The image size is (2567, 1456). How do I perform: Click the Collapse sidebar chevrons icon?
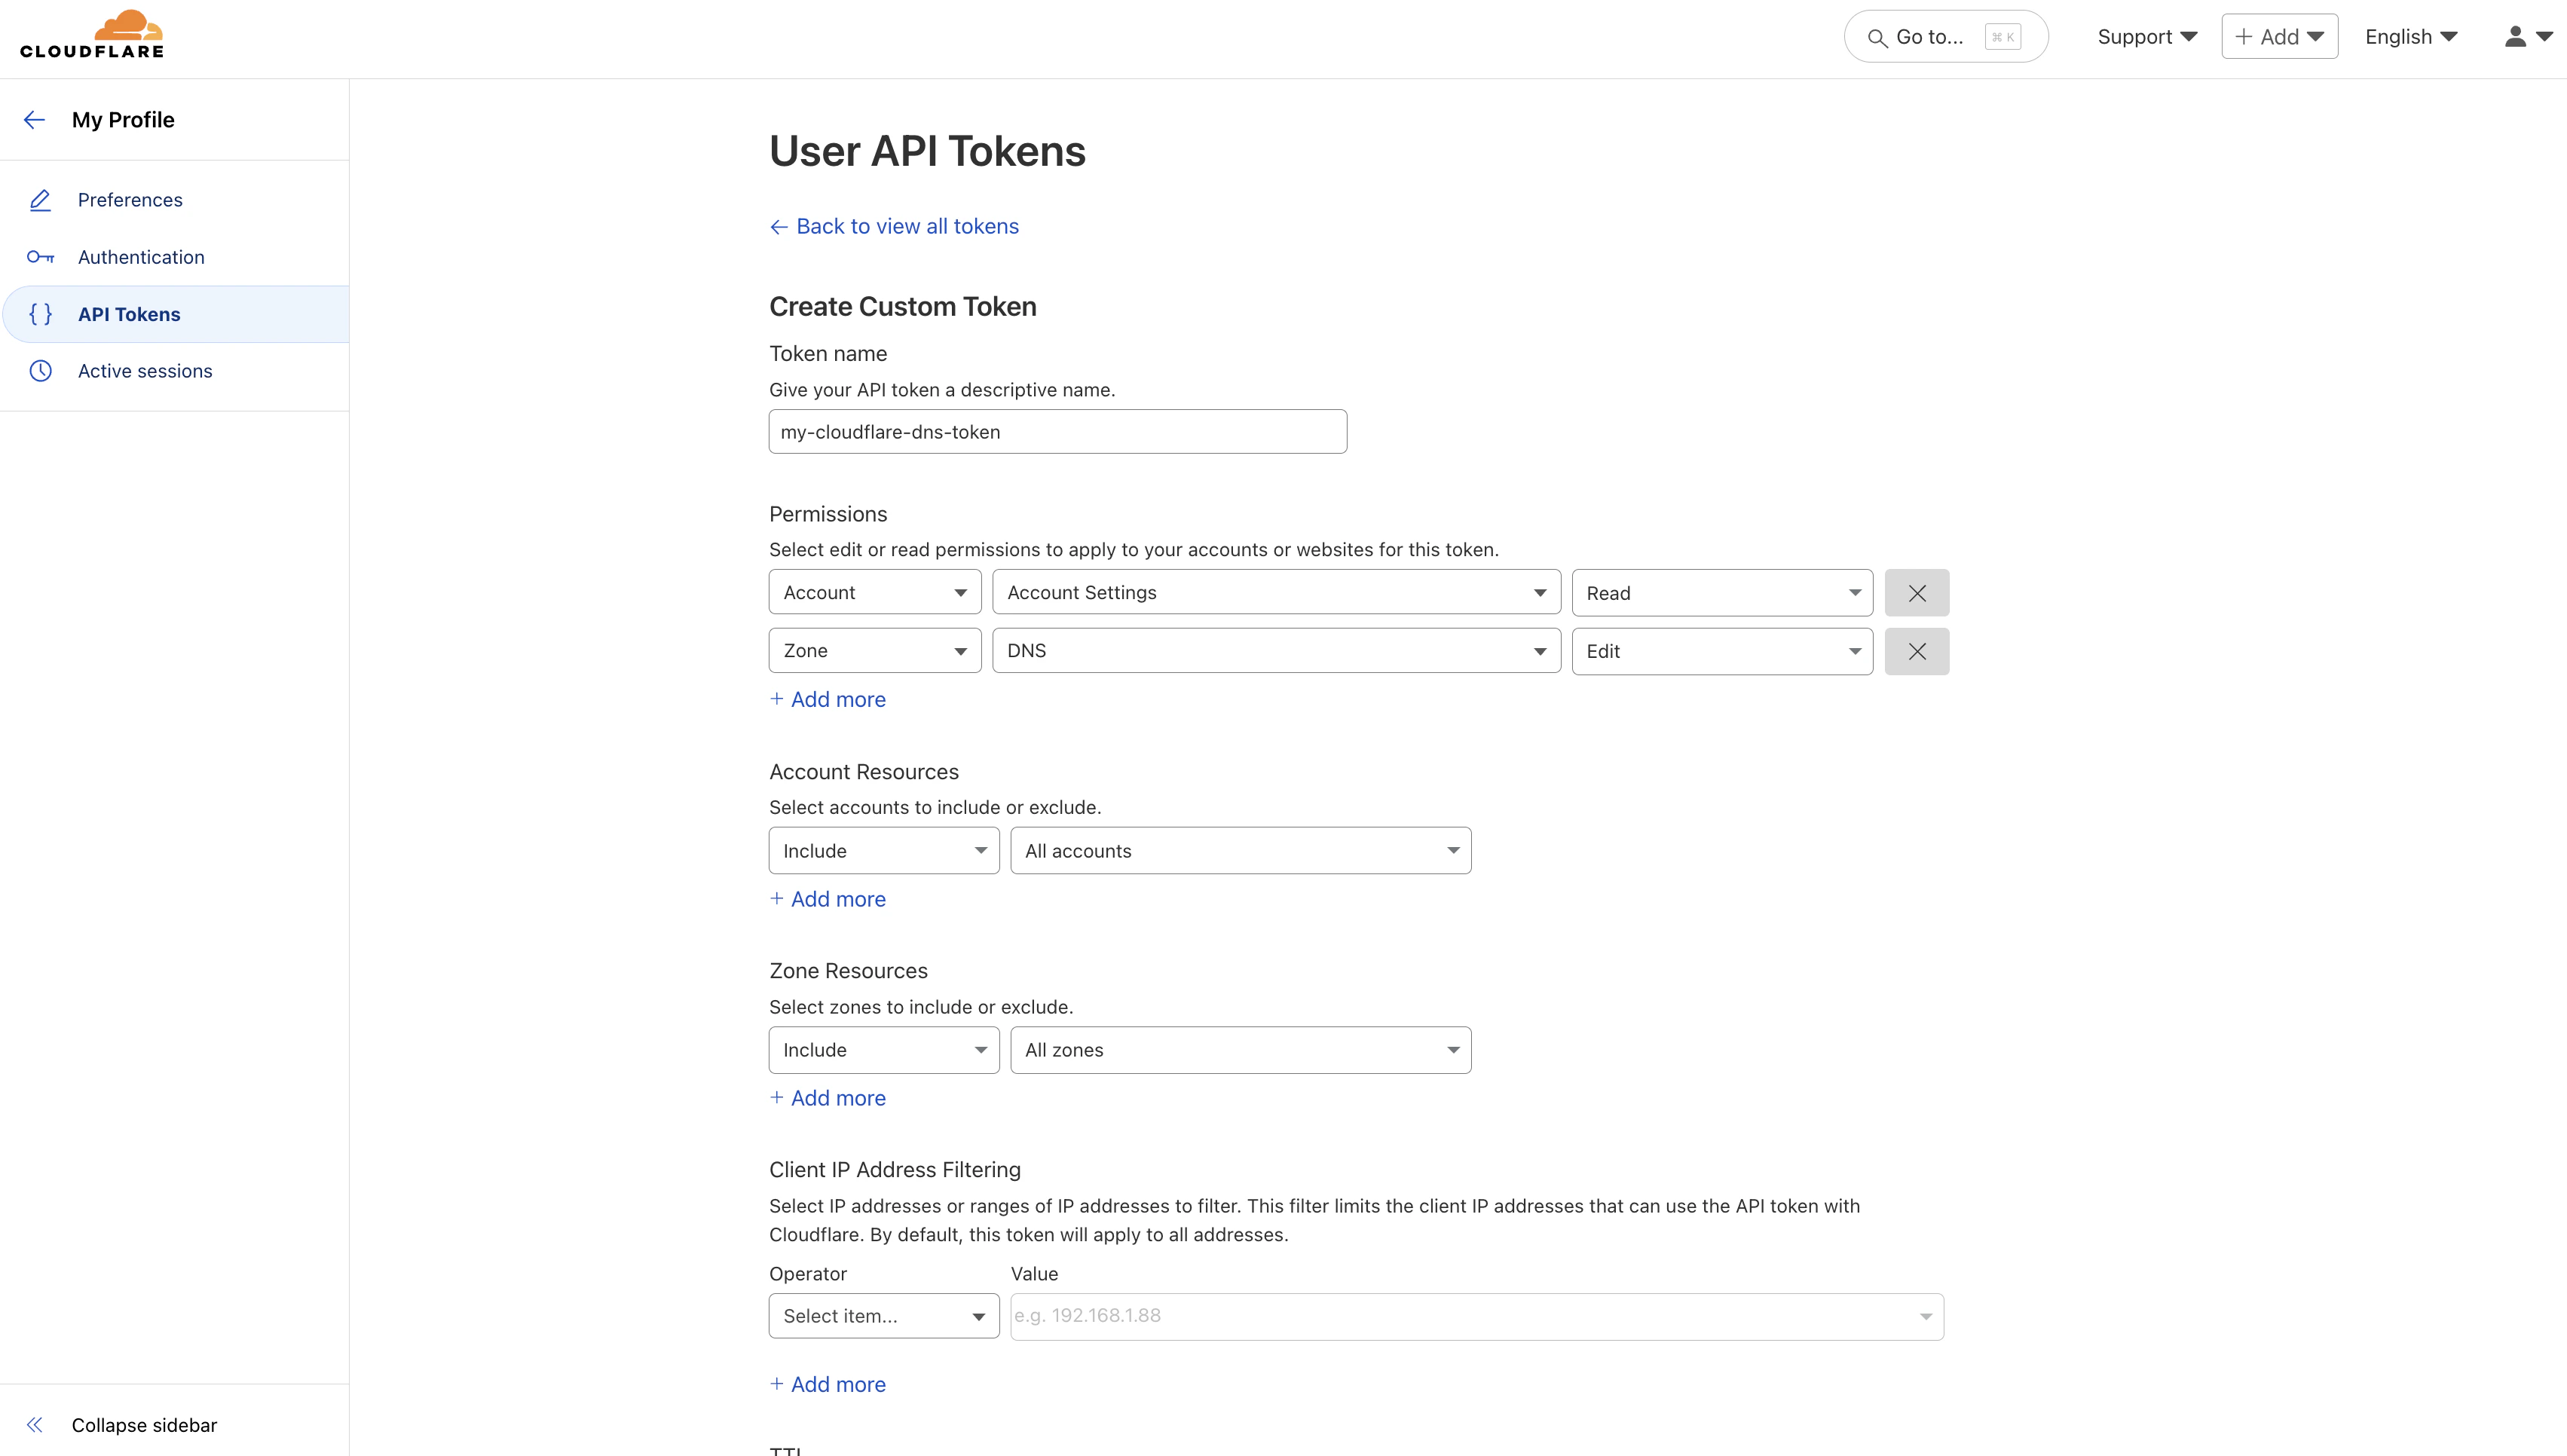click(x=35, y=1425)
